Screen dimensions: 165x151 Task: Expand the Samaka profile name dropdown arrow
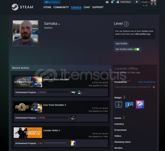[59, 24]
